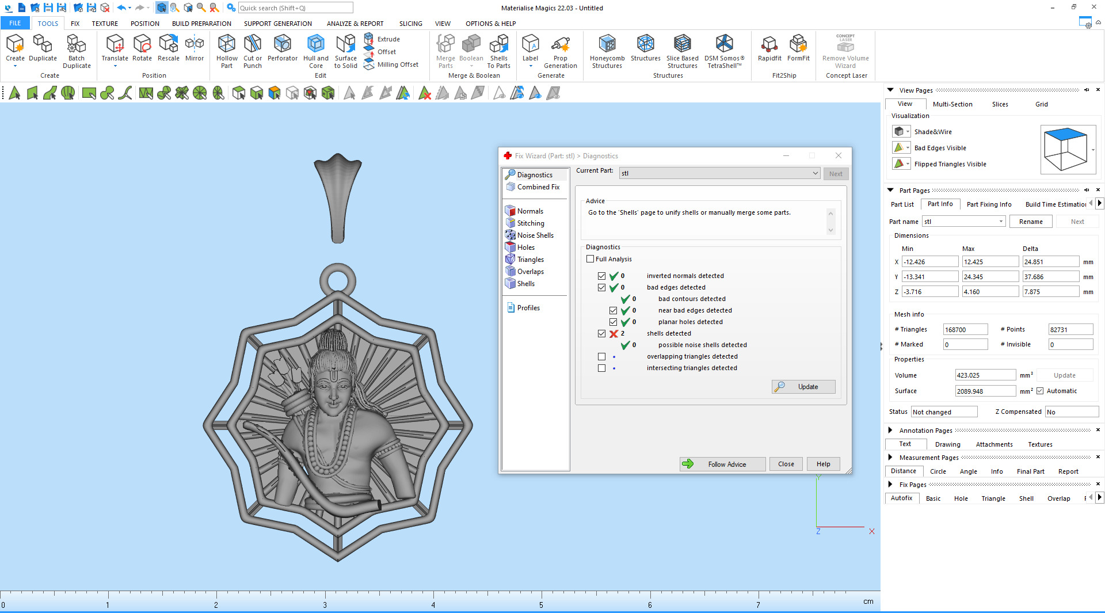Toggle near bad edges detected checkbox
Viewport: 1105px width, 613px height.
tap(613, 311)
